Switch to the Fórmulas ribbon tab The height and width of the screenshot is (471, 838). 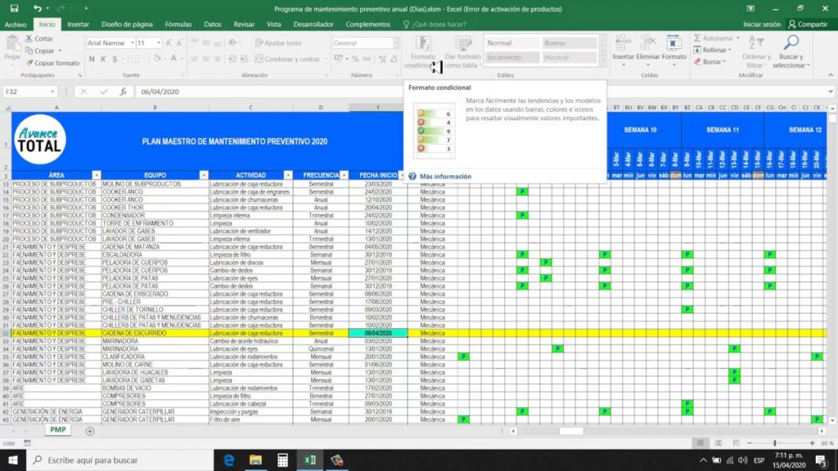pos(178,24)
